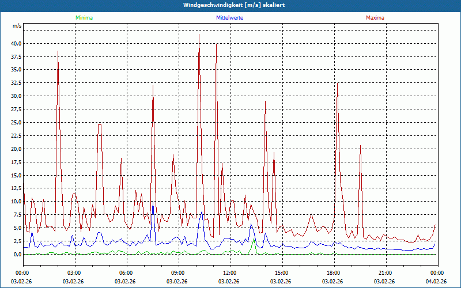
Task: Click the Maxima legend label
Action: click(375, 18)
